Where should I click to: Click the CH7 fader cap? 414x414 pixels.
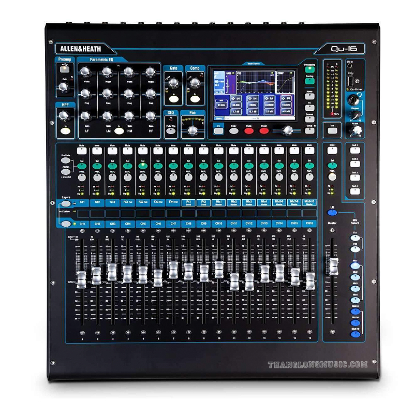[173, 270]
